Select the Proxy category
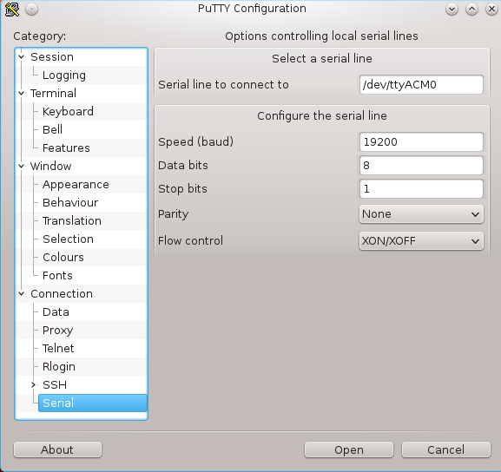The height and width of the screenshot is (472, 501). tap(58, 331)
